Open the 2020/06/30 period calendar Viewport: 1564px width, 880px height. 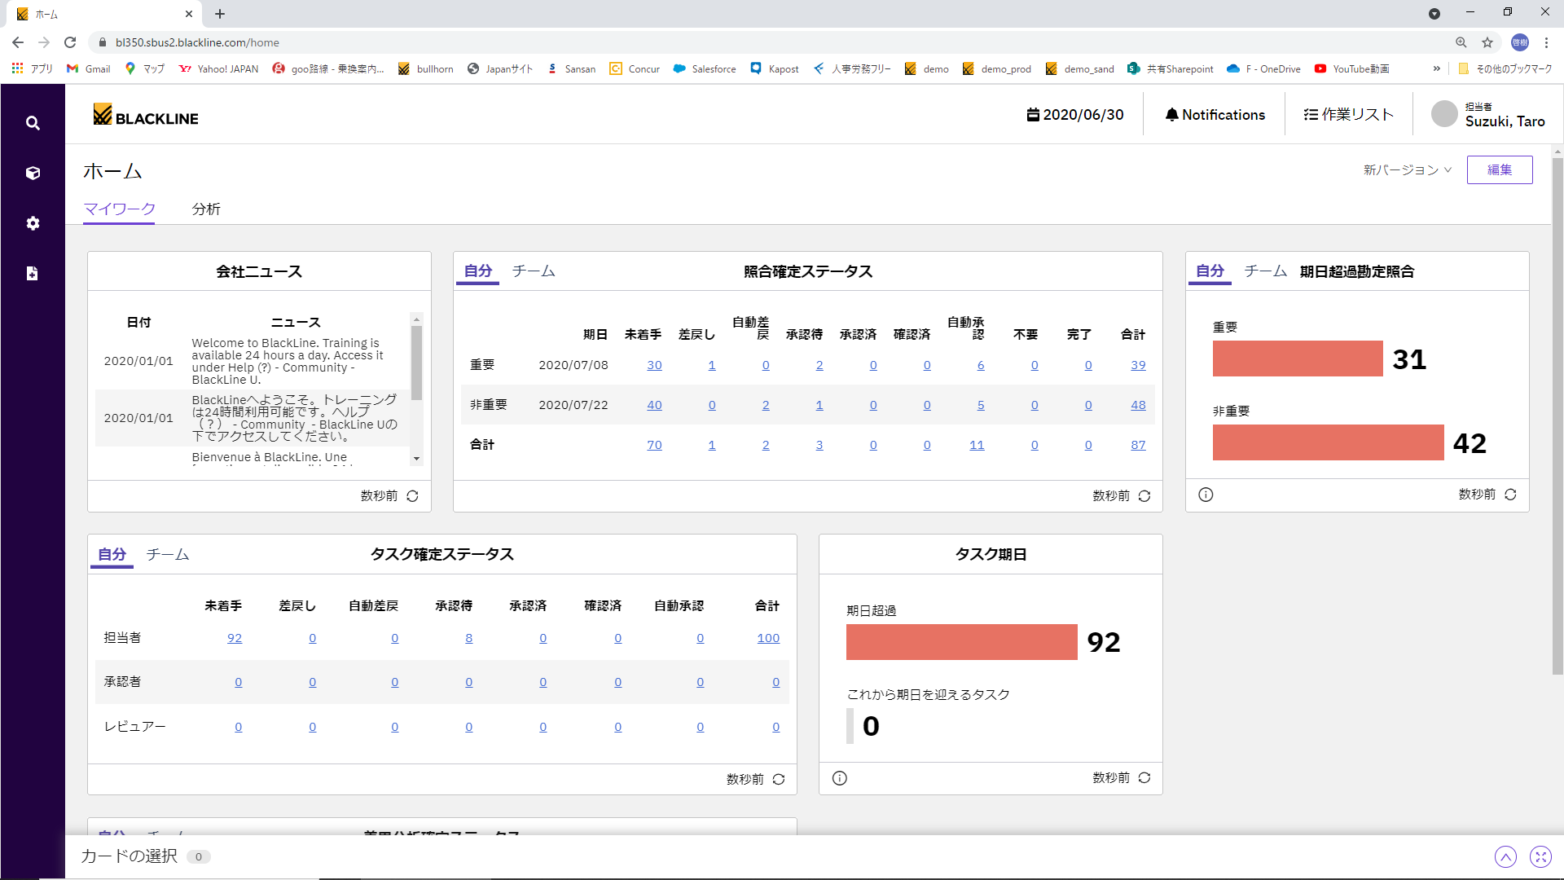1075,114
